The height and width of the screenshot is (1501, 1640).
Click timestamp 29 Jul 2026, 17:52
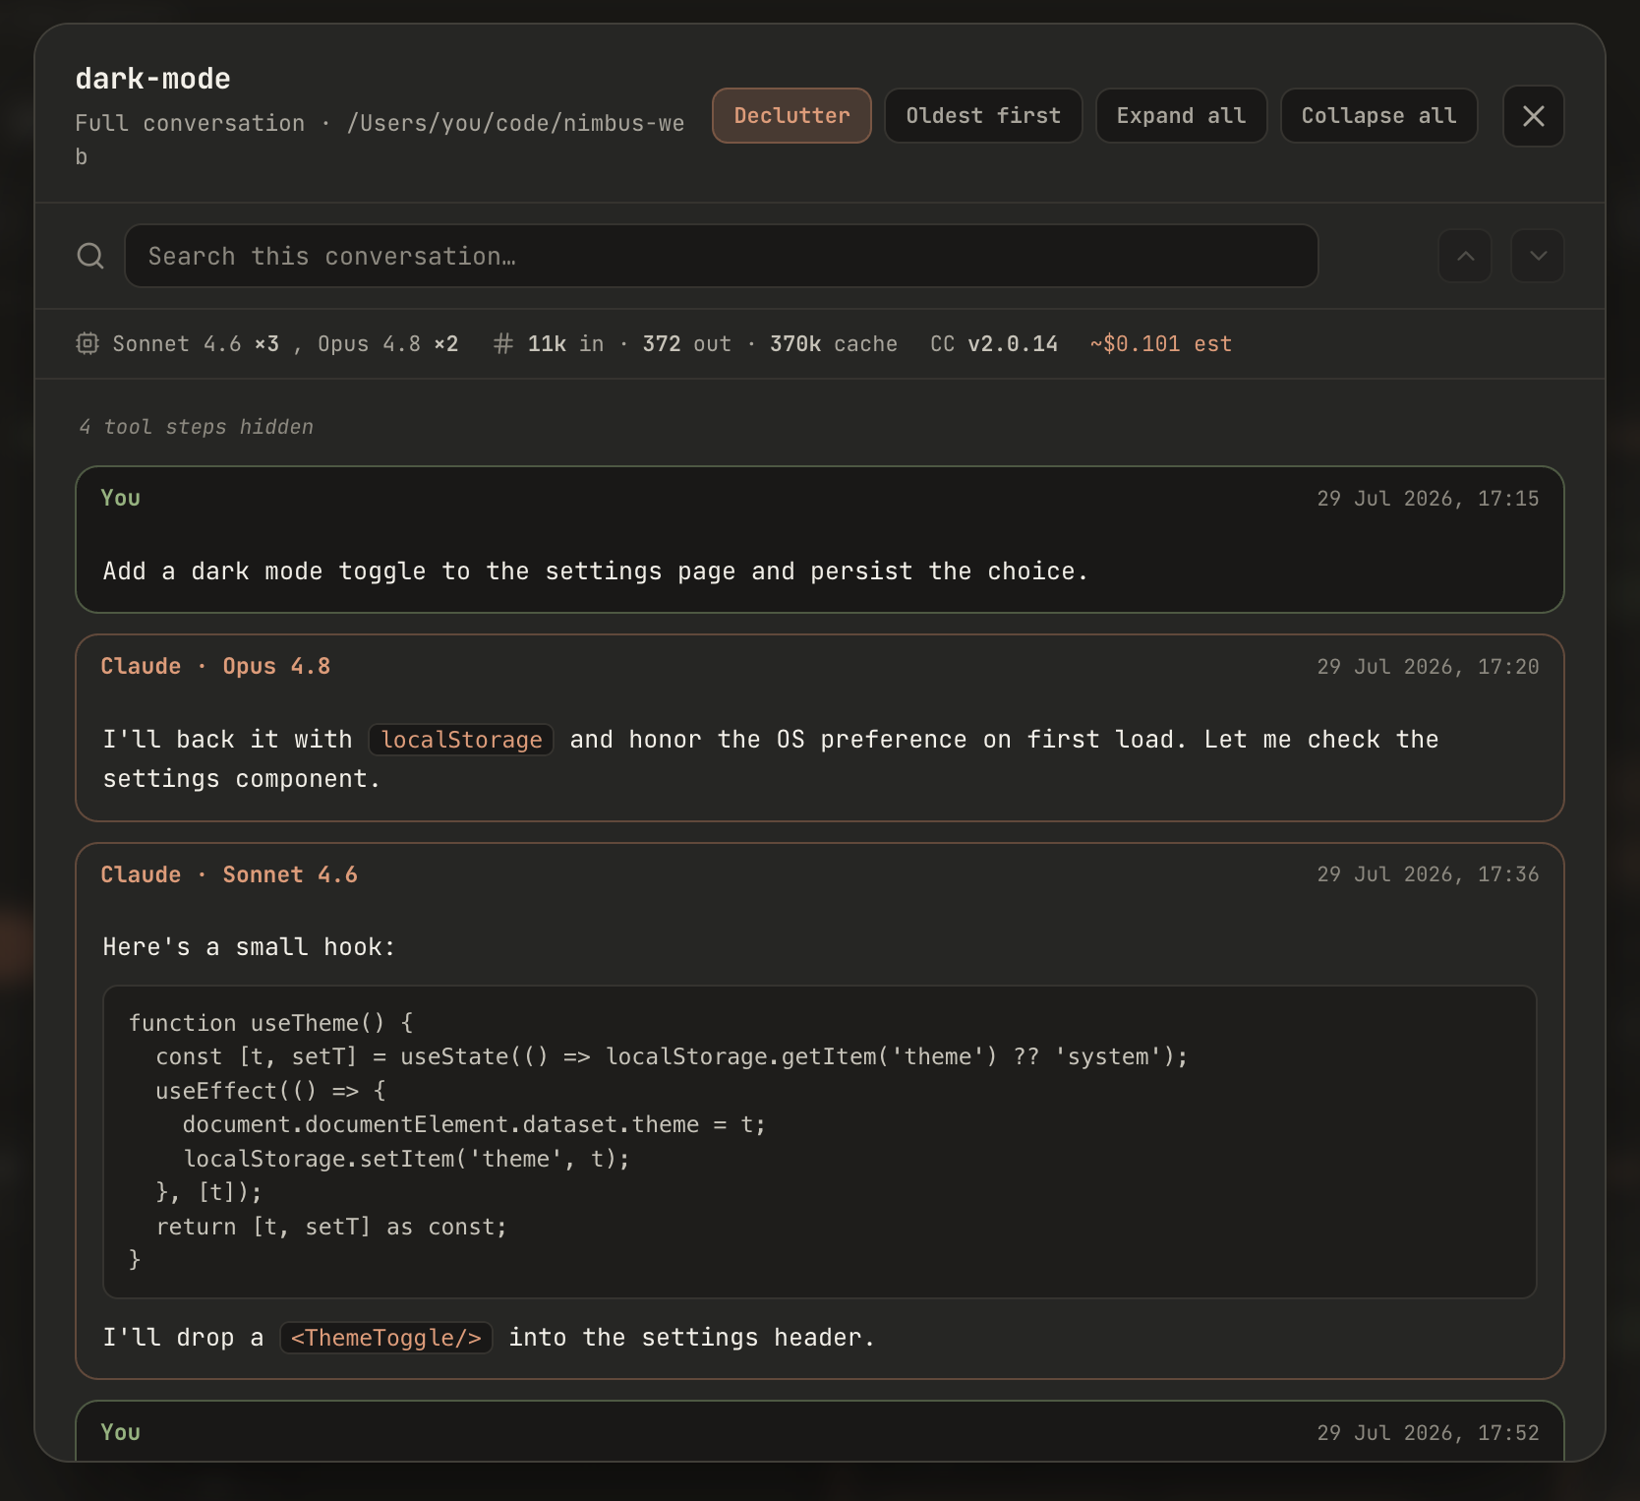coord(1428,1433)
